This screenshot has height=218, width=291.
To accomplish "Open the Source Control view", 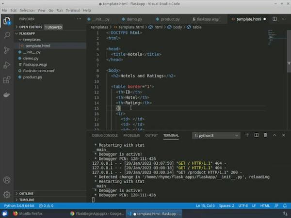I will click(x=7, y=50).
